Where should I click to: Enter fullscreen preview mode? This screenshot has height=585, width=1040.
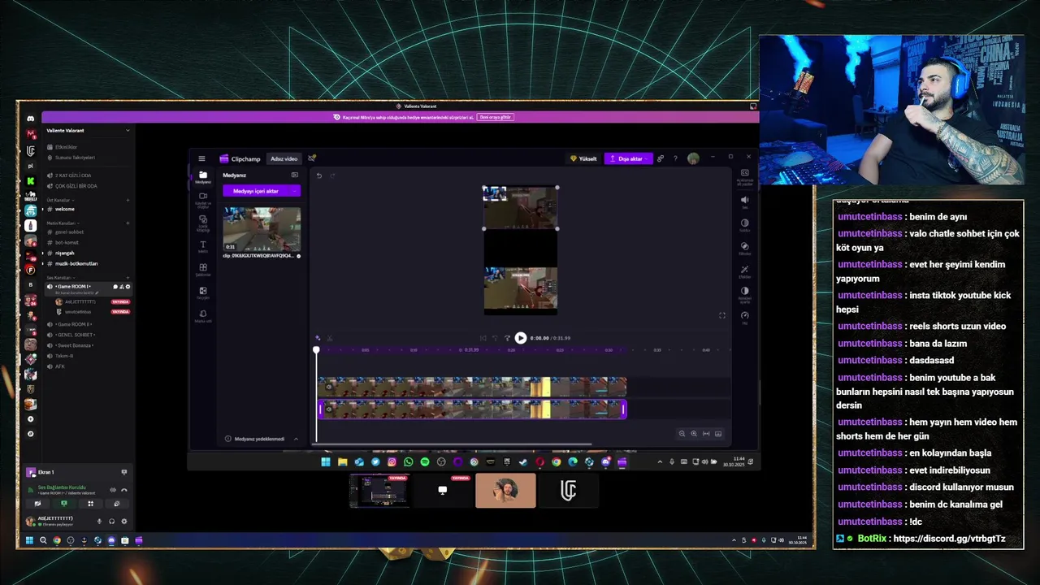coord(721,315)
